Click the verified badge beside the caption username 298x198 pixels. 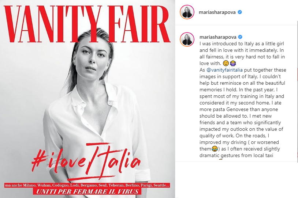click(240, 37)
